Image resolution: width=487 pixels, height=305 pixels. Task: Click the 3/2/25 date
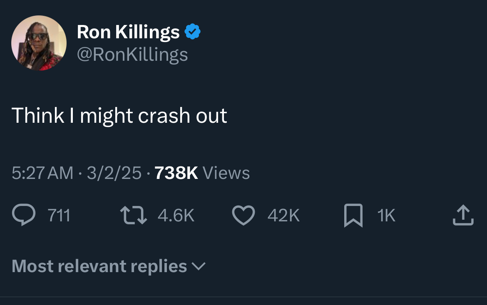tap(114, 173)
